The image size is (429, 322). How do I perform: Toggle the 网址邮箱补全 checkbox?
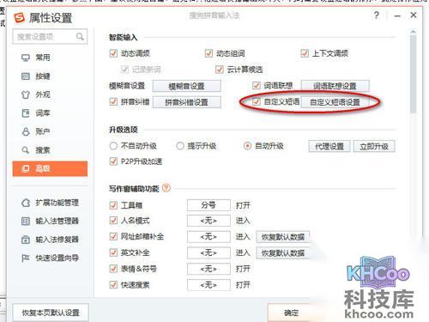113,236
